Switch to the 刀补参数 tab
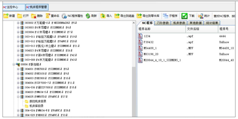The image size is (238, 119). [162, 23]
